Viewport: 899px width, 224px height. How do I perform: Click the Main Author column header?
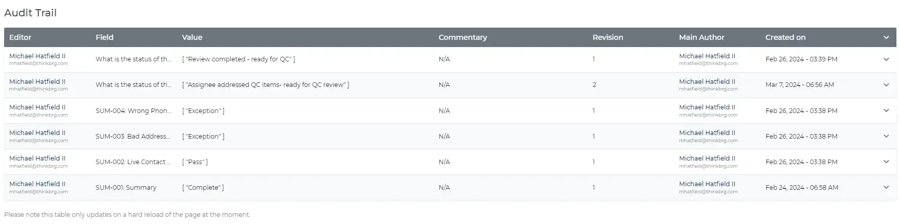[x=701, y=37]
